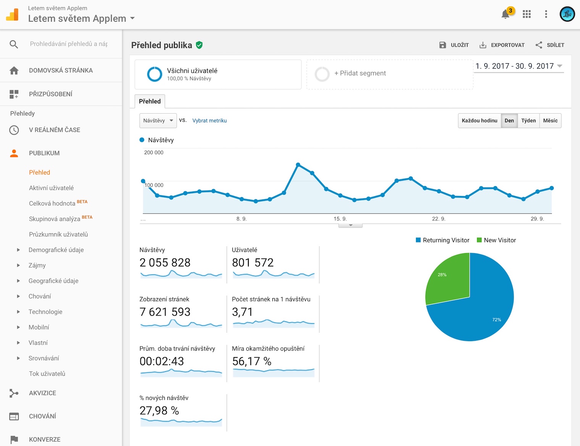This screenshot has width=580, height=446.
Task: Open the Google apps grid icon
Action: [527, 14]
